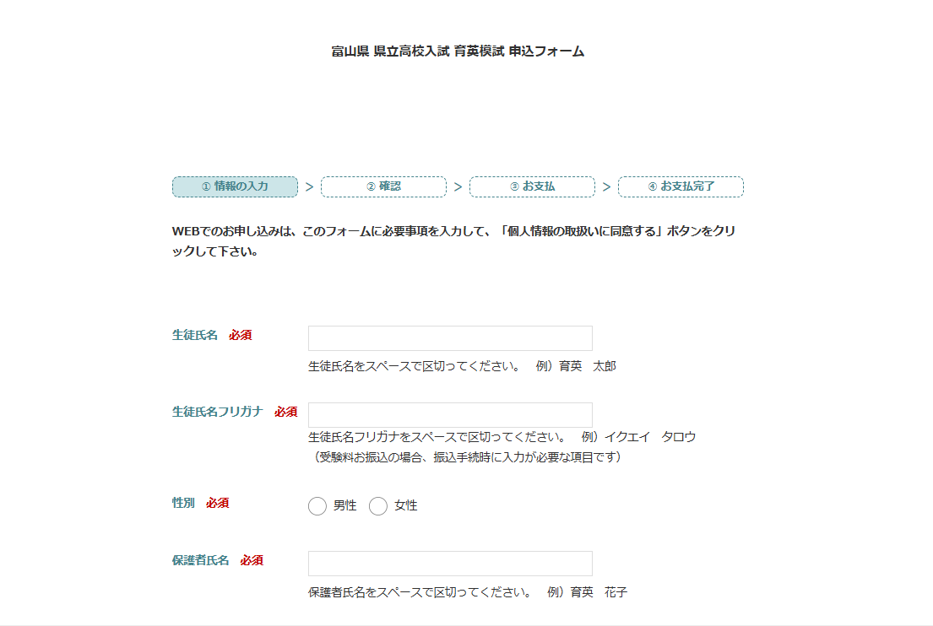Click step ④ お支払完了
This screenshot has width=933, height=626.
pos(681,186)
